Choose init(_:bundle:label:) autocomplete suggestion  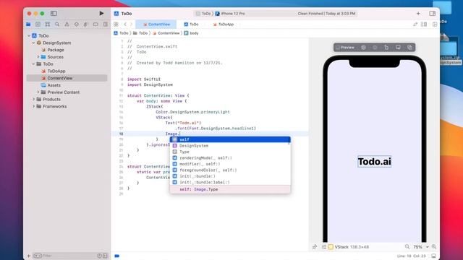point(230,182)
